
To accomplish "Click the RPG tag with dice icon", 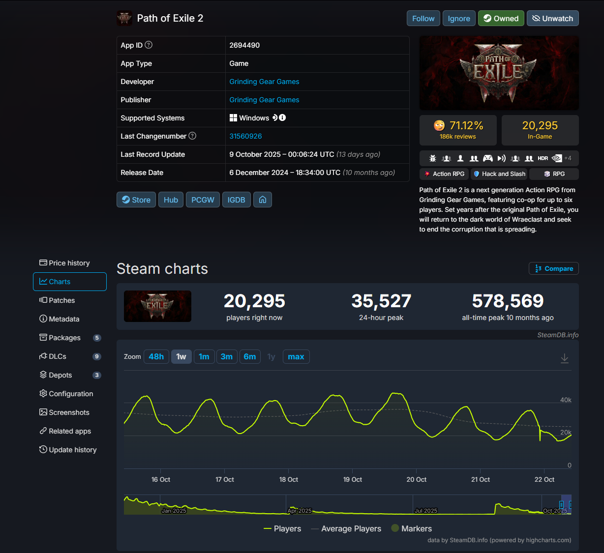I will (x=554, y=174).
